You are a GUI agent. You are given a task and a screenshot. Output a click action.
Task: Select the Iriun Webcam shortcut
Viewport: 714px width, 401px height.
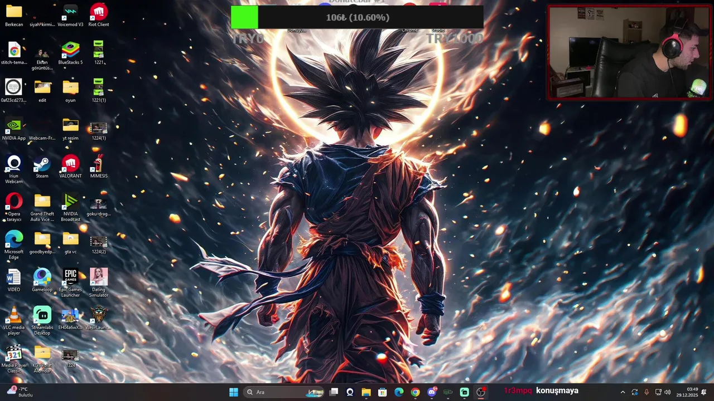point(14,169)
